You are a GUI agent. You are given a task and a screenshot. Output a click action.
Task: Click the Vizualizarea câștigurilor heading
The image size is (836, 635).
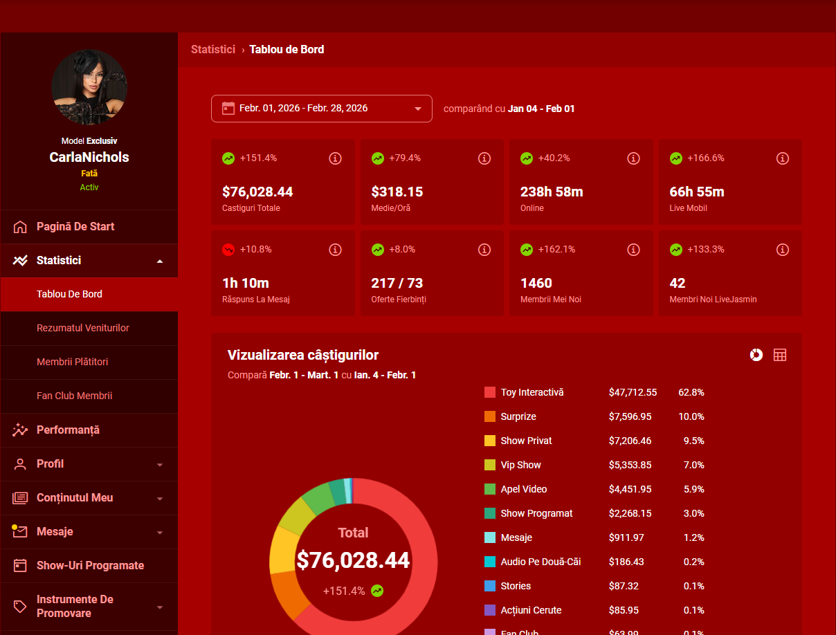[303, 355]
